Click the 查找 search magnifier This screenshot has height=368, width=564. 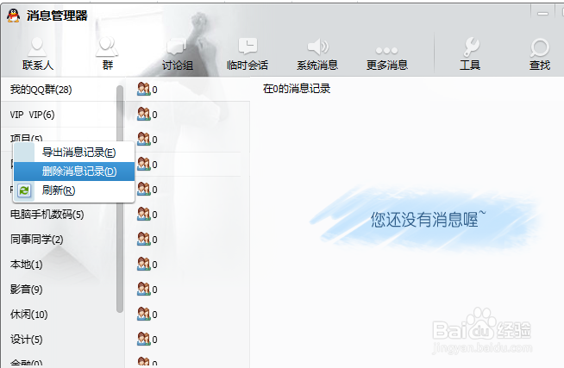(540, 54)
